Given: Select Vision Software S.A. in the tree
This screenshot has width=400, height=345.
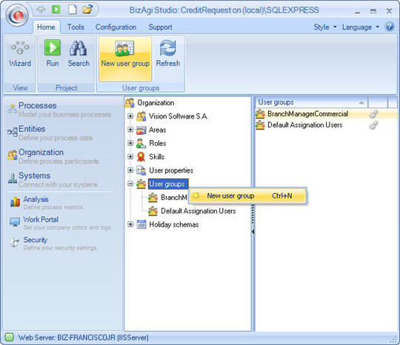Looking at the screenshot, I should click(x=179, y=116).
